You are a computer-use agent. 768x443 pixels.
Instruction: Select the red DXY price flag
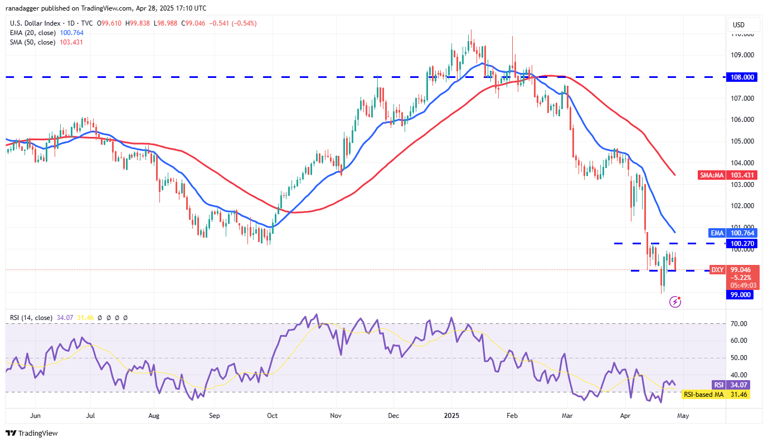coord(733,269)
